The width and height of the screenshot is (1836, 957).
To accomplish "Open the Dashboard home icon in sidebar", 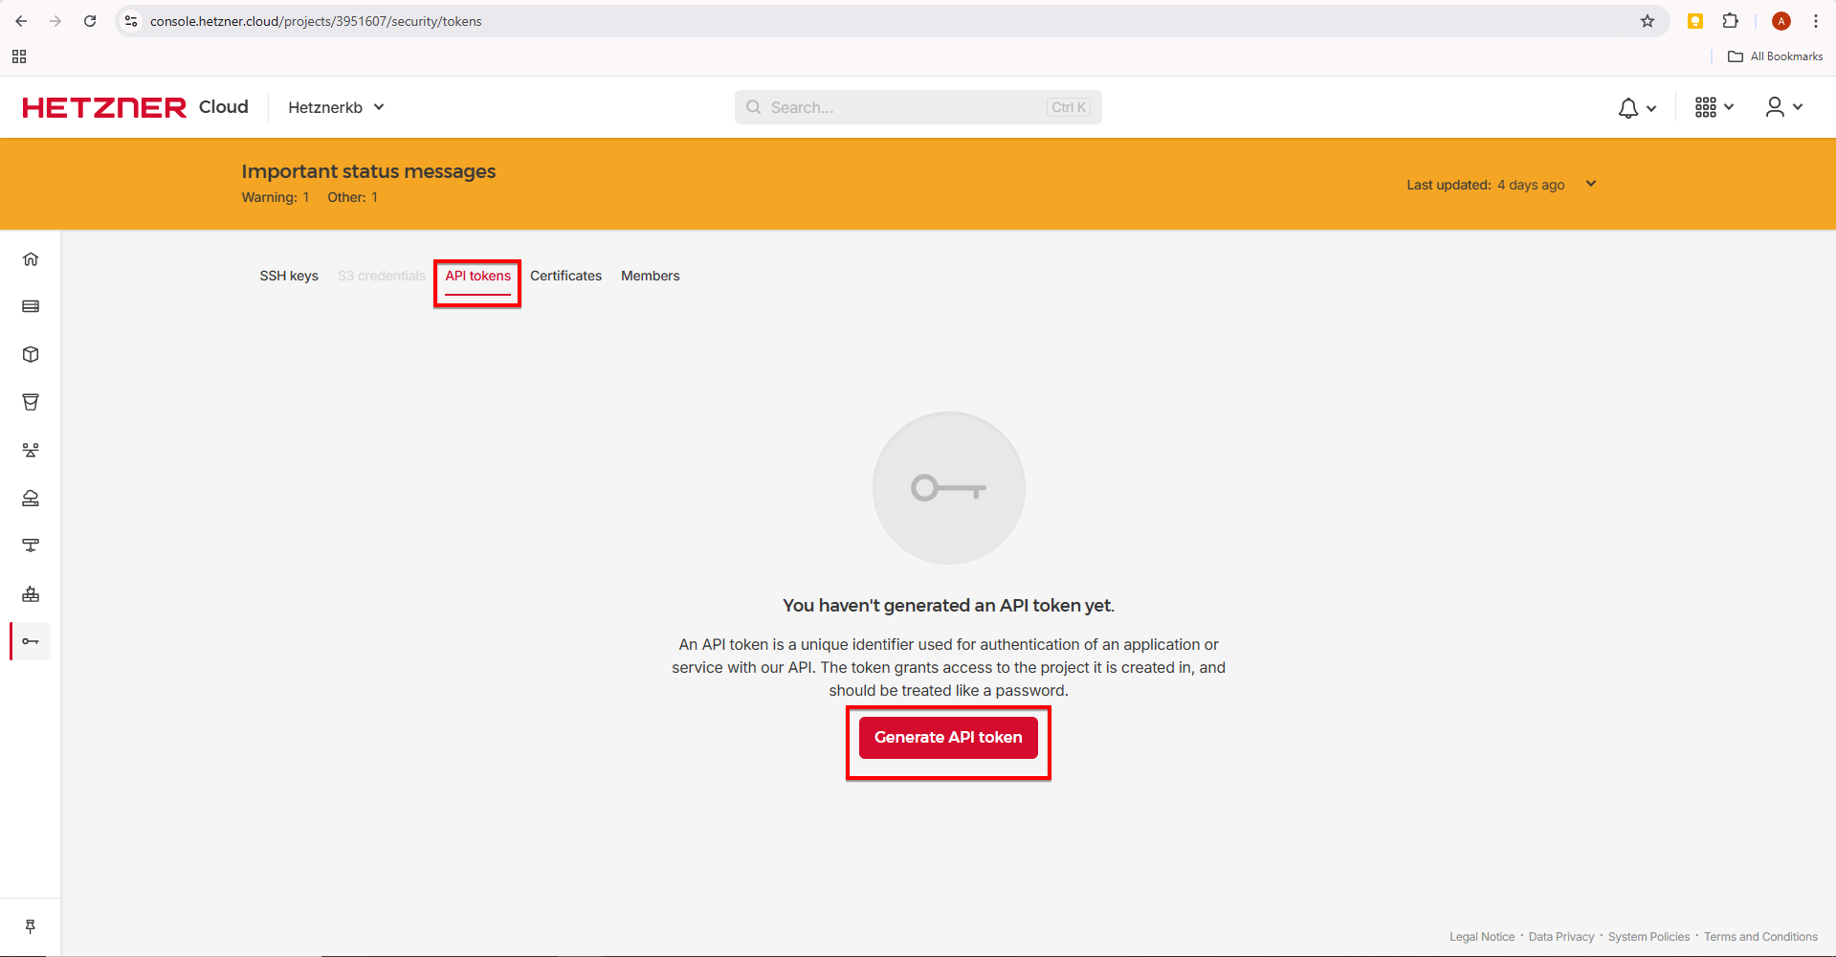I will click(x=31, y=259).
